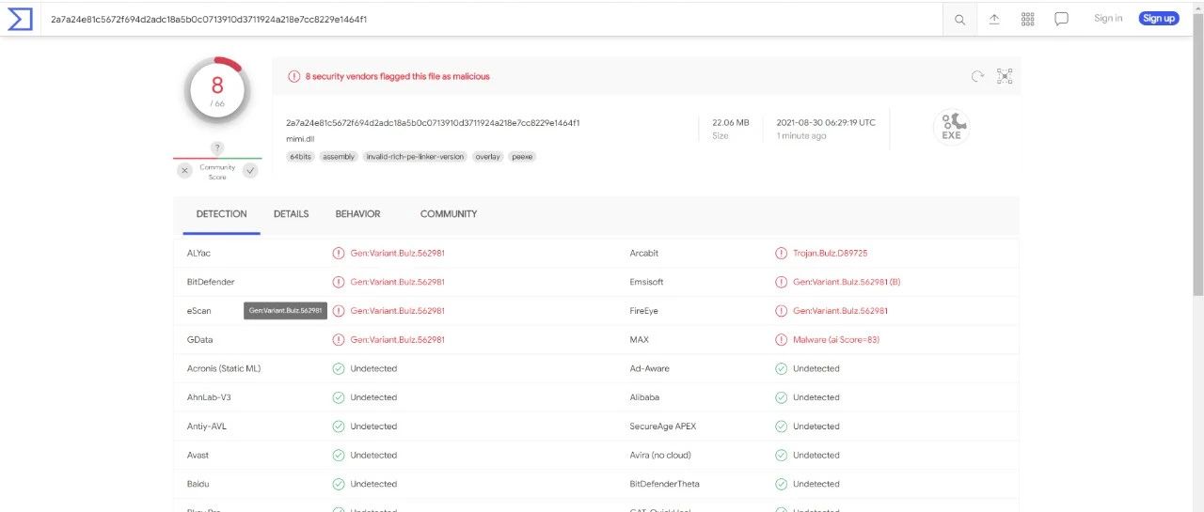This screenshot has height=512, width=1204.
Task: Select Arcabit's Trojan.Bulz.D89725 result
Action: pyautogui.click(x=830, y=253)
